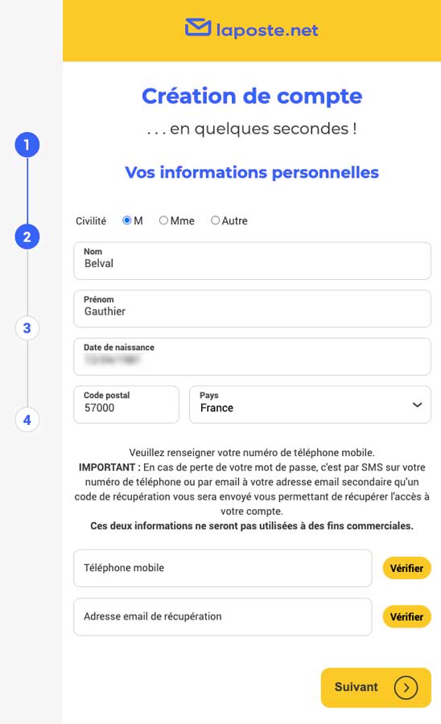
Task: Click the Téléphone mobile input field
Action: tap(223, 569)
